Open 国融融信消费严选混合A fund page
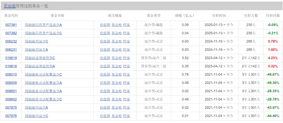283x123 pixels. tap(43, 25)
